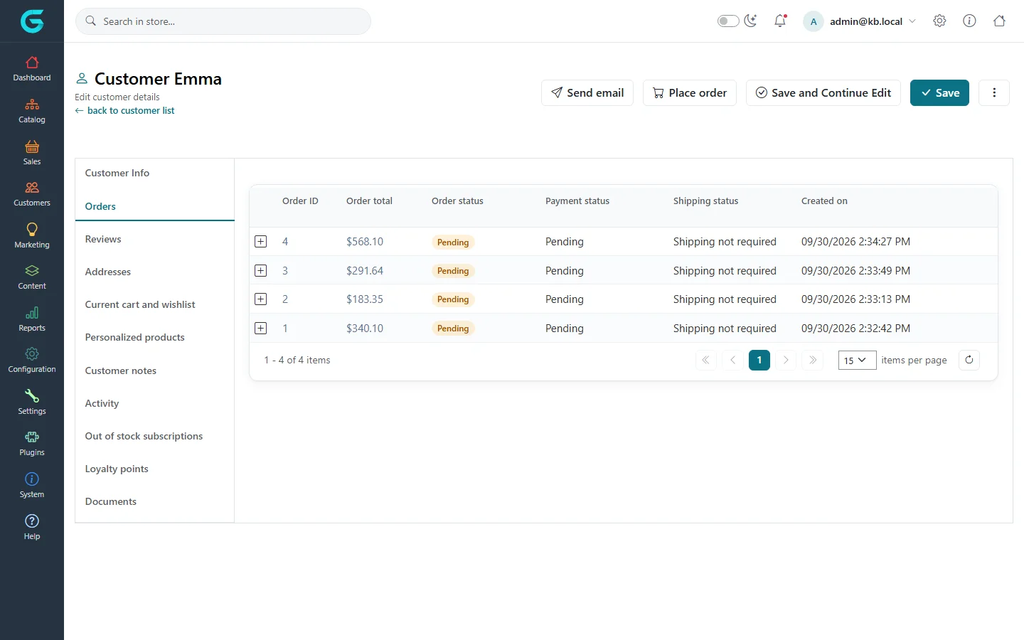The image size is (1024, 640).
Task: Open the Loyalty points tab
Action: tap(154, 469)
